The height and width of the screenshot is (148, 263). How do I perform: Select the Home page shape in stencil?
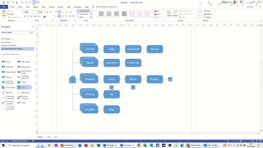click(x=8, y=87)
